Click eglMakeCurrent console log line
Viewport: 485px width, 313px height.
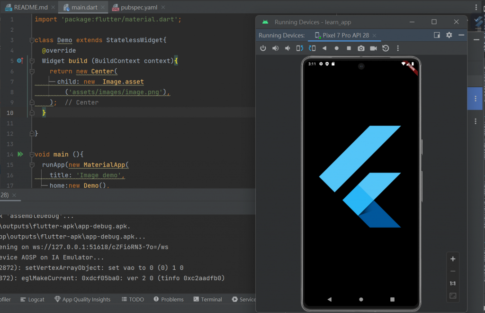[x=112, y=278]
